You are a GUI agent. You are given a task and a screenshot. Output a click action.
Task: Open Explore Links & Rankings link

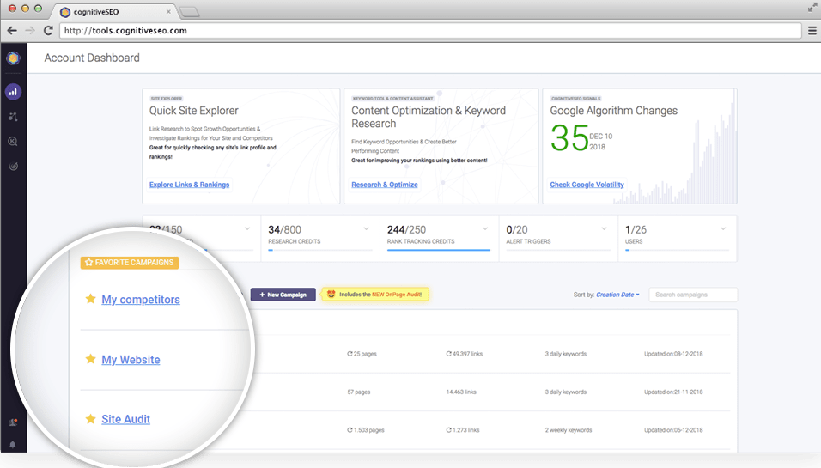pos(189,185)
